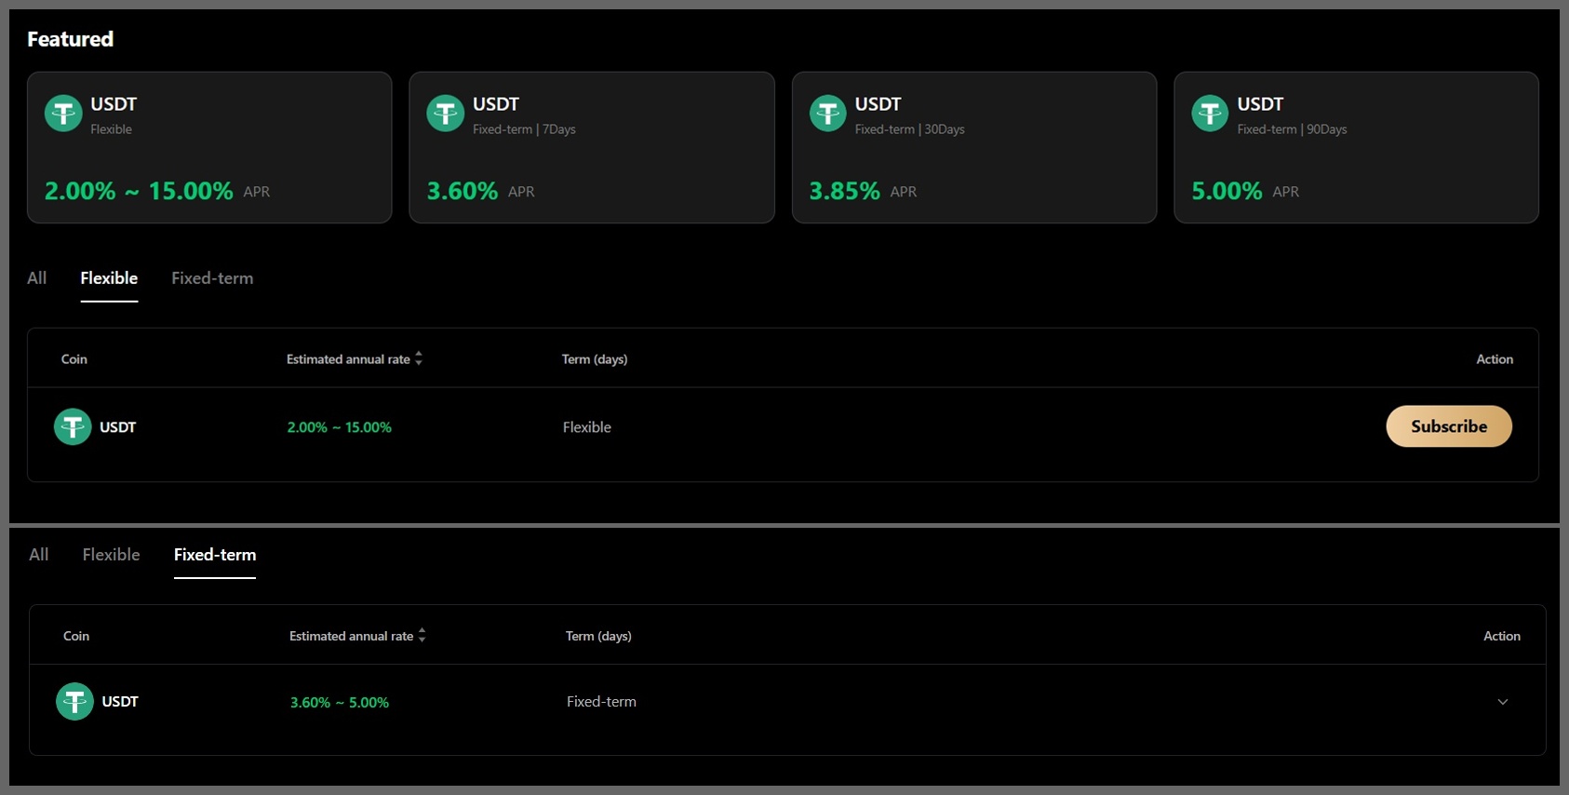Switch to Flexible tab in lower panel
The width and height of the screenshot is (1569, 795).
coord(112,555)
